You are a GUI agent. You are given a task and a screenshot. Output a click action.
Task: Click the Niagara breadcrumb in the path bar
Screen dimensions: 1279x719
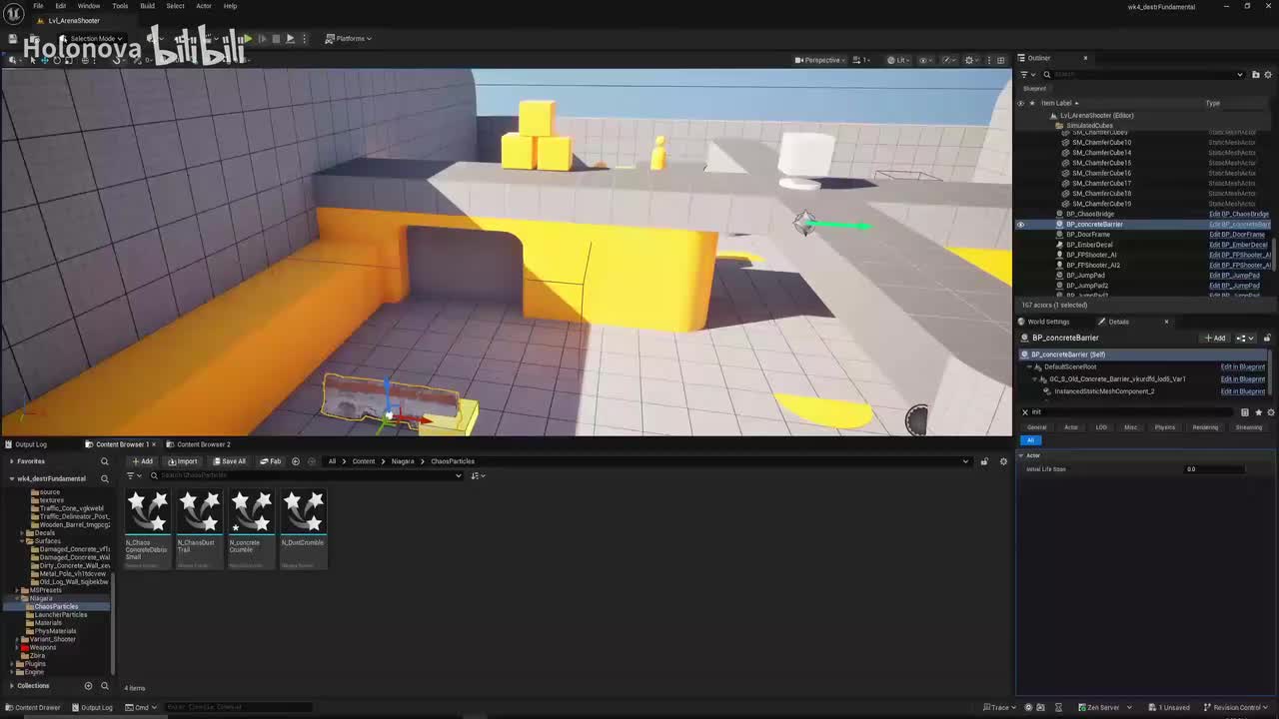tap(403, 461)
